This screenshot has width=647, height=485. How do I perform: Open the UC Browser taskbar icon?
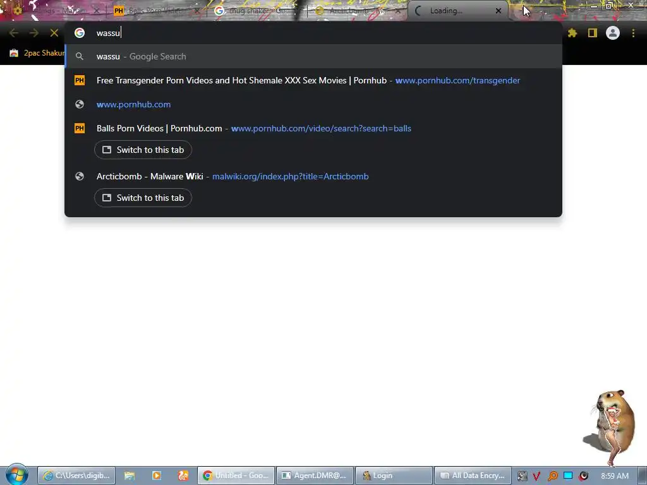pos(183,476)
